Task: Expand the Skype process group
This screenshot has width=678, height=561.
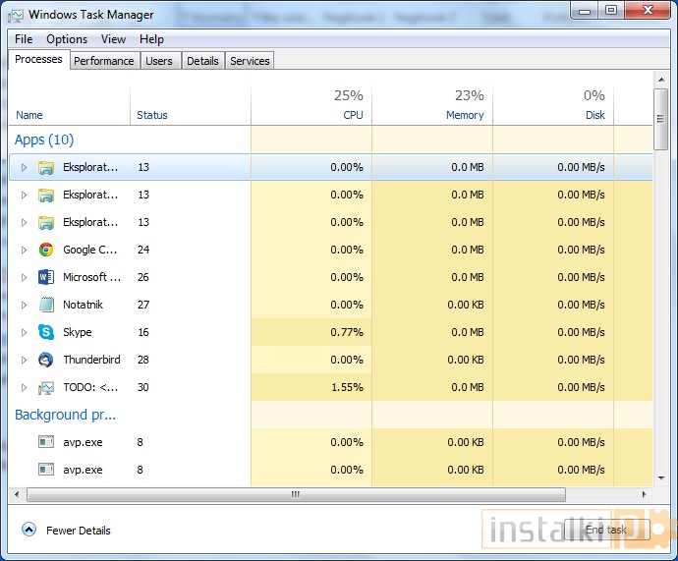Action: [x=24, y=332]
